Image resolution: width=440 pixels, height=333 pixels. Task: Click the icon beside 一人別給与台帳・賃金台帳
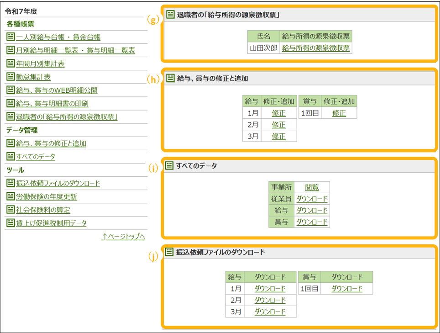(10, 37)
